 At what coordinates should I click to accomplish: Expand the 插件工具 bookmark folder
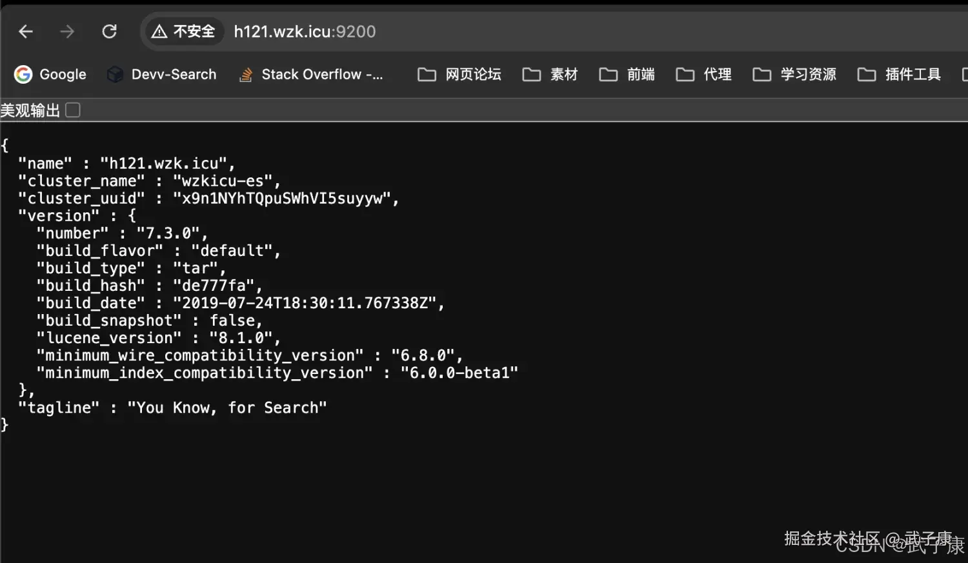click(899, 75)
